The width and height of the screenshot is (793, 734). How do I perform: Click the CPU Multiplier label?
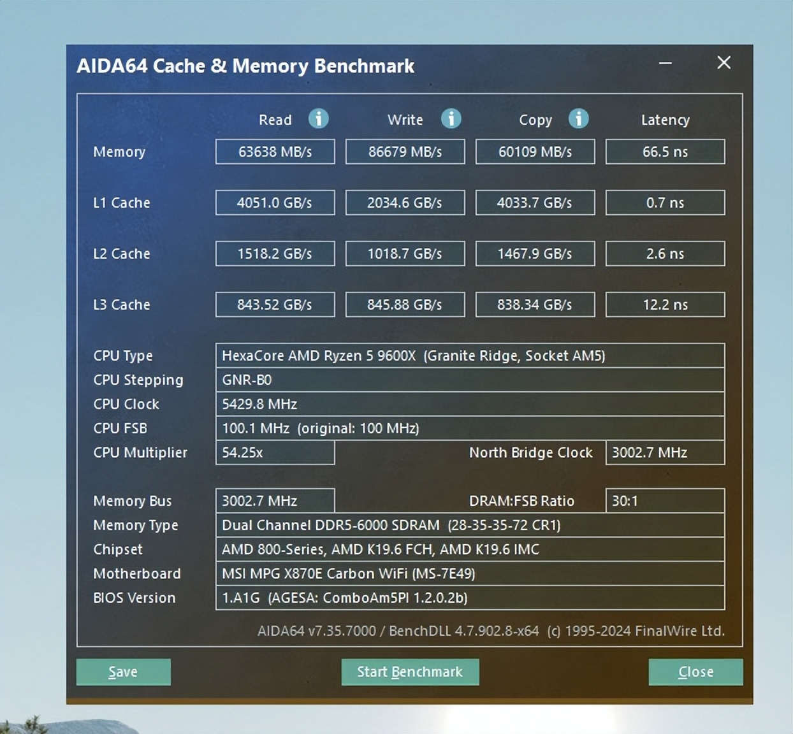pos(140,453)
